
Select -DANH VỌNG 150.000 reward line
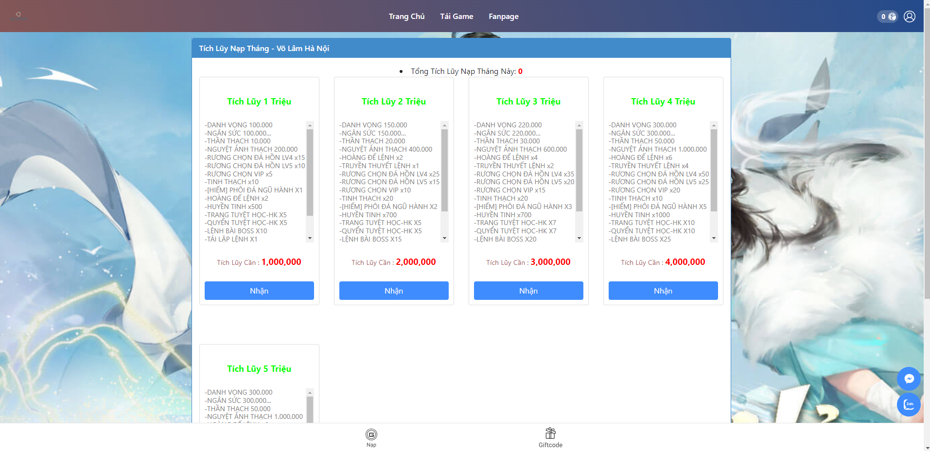[373, 125]
